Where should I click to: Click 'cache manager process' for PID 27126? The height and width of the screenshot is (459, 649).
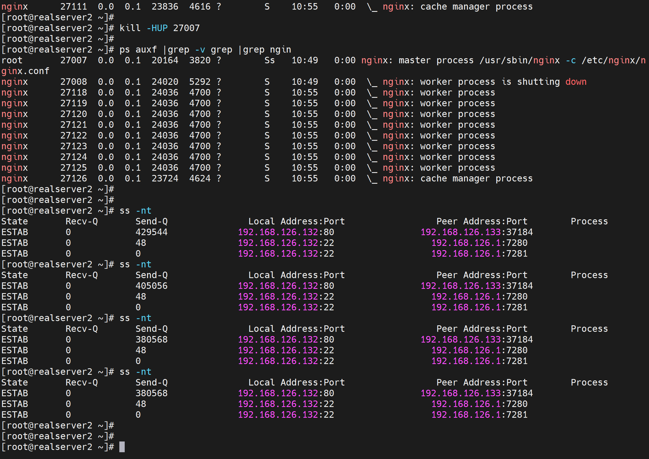tap(476, 178)
